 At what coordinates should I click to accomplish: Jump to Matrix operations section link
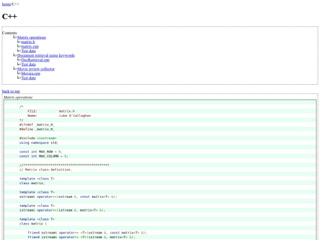click(31, 37)
